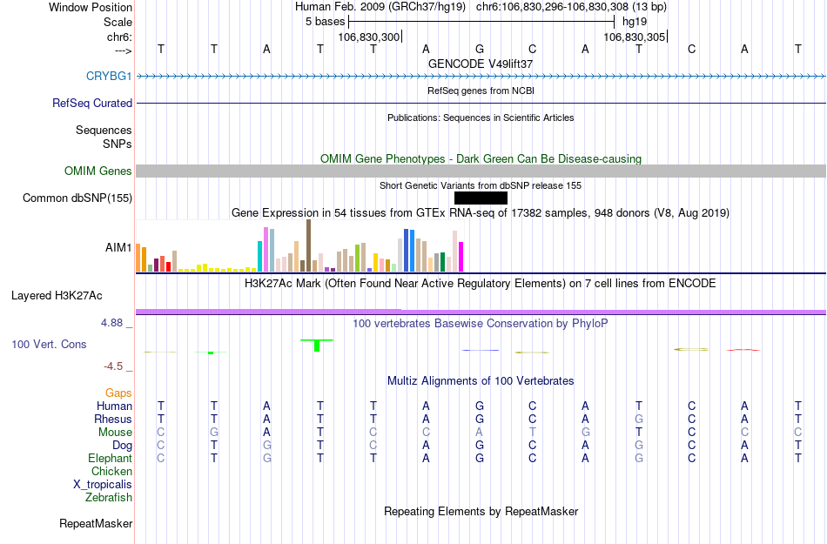Viewport: 827px width, 544px height.
Task: Click the CRYBG1 gene label
Action: pos(109,76)
